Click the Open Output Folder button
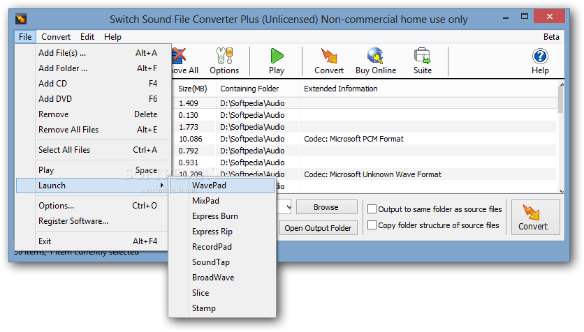Viewport: 584px width, 332px height. coord(318,228)
